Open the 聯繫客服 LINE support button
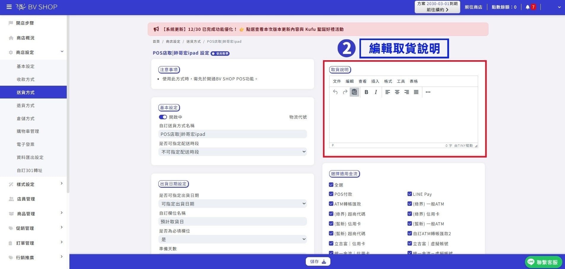Image resolution: width=565 pixels, height=269 pixels. pyautogui.click(x=543, y=262)
